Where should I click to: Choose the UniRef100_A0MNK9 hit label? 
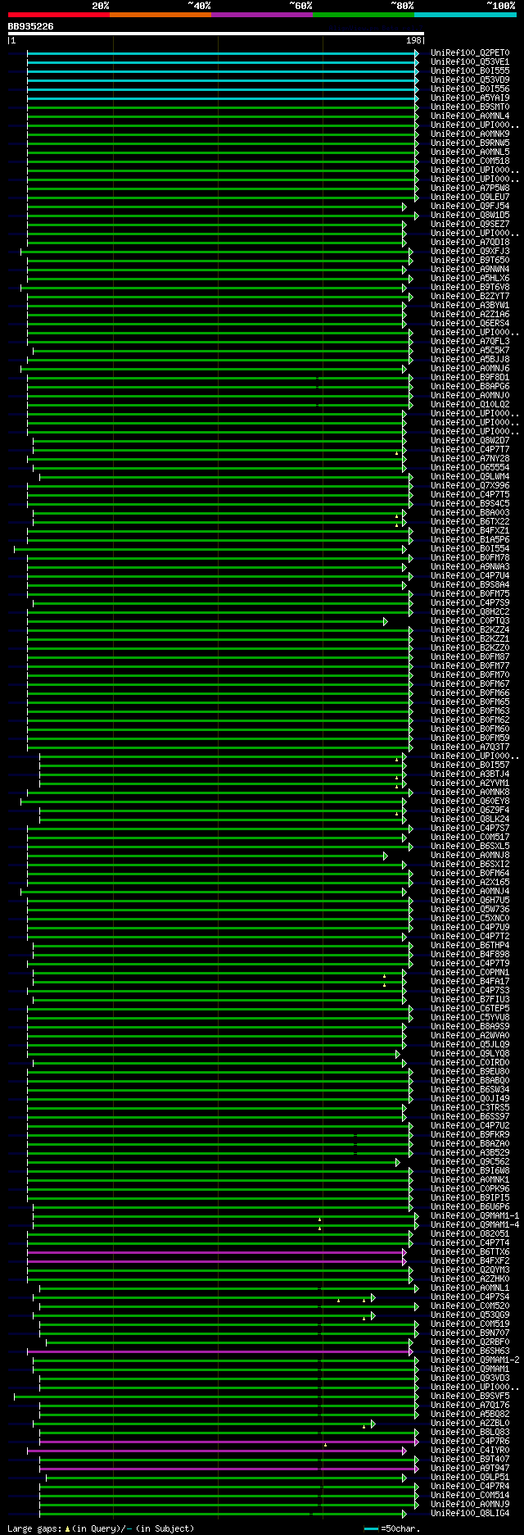[470, 134]
